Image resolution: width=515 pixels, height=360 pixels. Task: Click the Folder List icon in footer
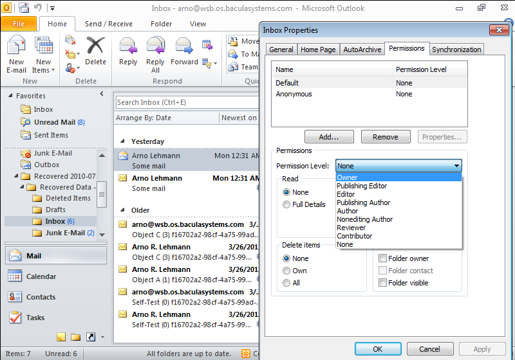[75, 337]
